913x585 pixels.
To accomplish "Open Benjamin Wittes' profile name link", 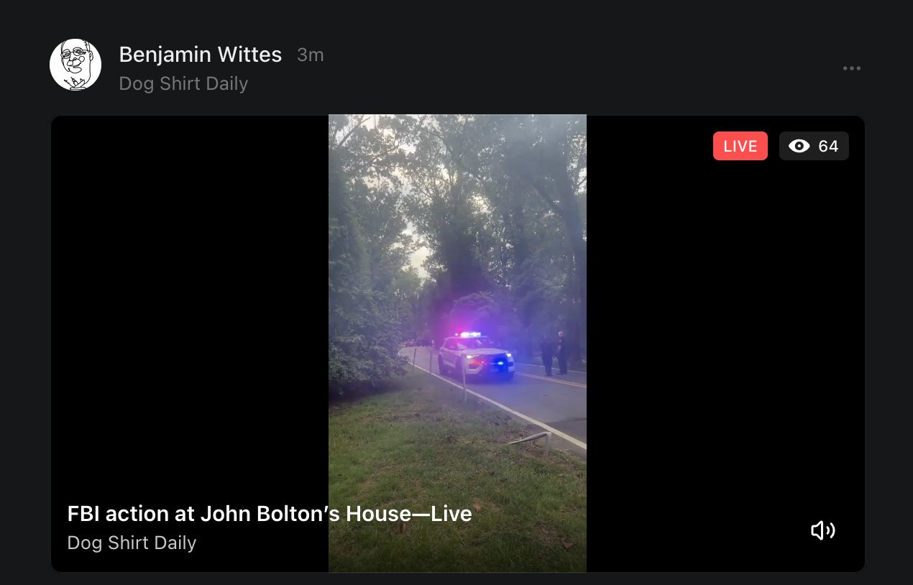I will (x=201, y=55).
